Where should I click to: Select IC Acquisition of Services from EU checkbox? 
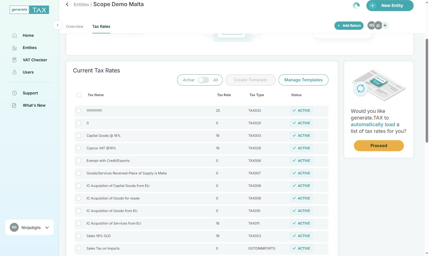pos(79,223)
